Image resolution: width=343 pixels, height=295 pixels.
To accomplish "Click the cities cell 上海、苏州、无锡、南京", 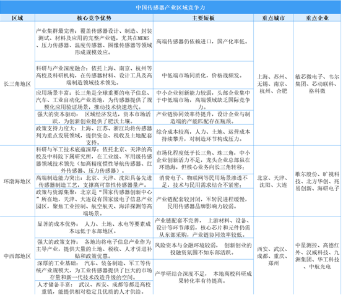I will [274, 83].
